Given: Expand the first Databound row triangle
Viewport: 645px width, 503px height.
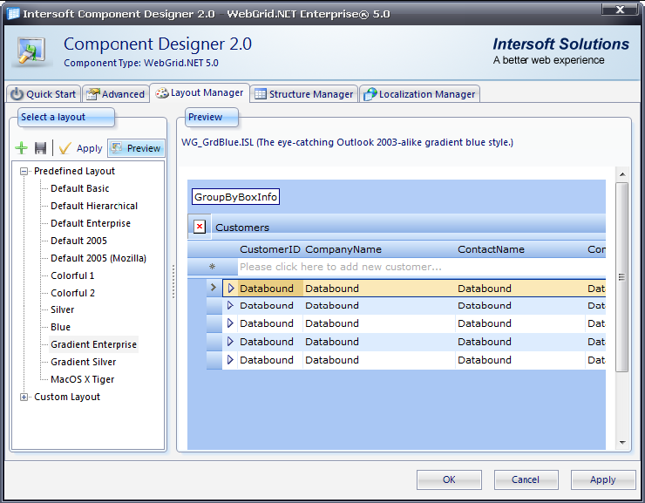Looking at the screenshot, I should coord(231,289).
